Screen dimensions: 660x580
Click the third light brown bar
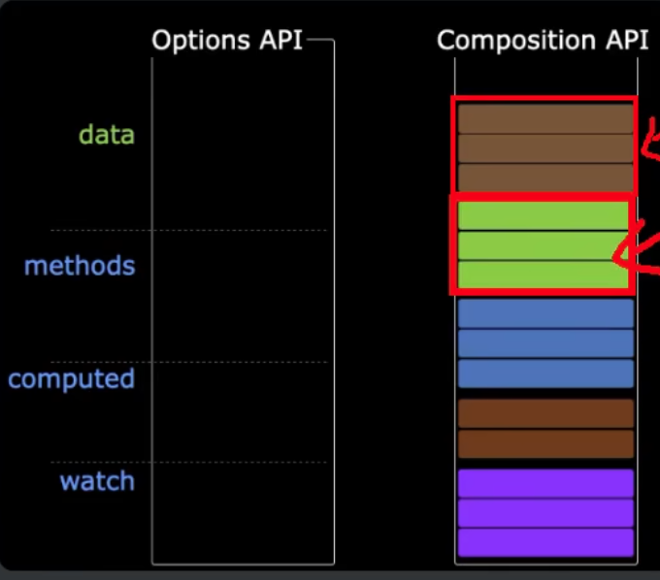click(545, 178)
